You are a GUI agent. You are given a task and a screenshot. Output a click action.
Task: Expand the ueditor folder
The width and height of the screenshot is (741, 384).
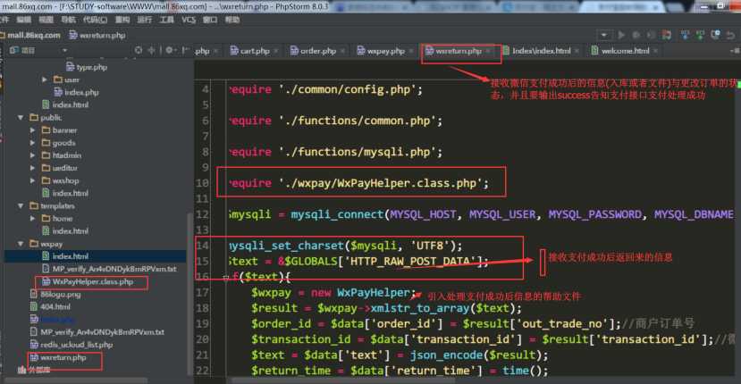32,168
